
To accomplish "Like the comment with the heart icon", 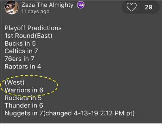I will click(x=132, y=7).
